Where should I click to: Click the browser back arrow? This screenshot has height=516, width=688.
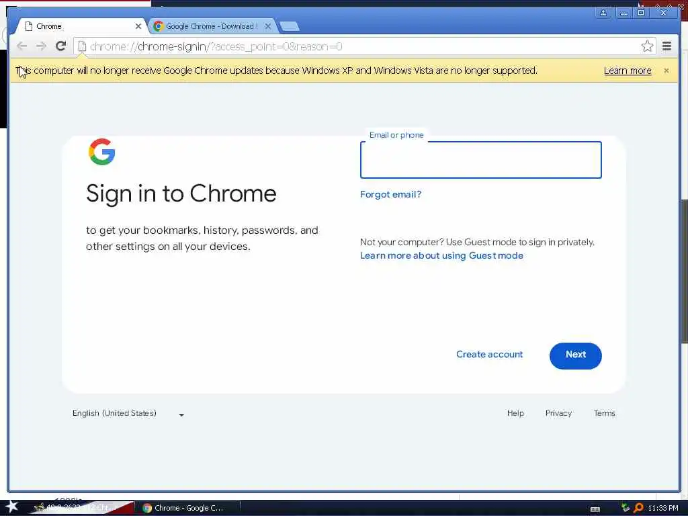(21, 46)
